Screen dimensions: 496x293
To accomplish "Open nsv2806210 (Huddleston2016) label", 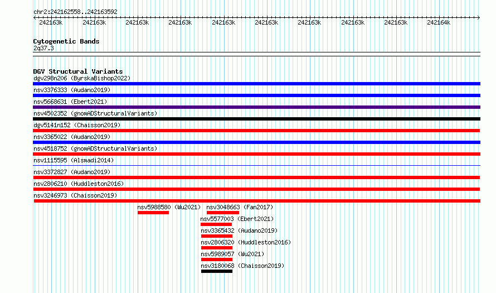I will click(79, 184).
